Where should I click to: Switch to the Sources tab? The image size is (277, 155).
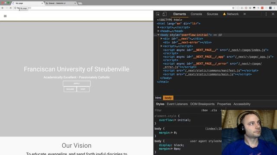[x=213, y=14]
